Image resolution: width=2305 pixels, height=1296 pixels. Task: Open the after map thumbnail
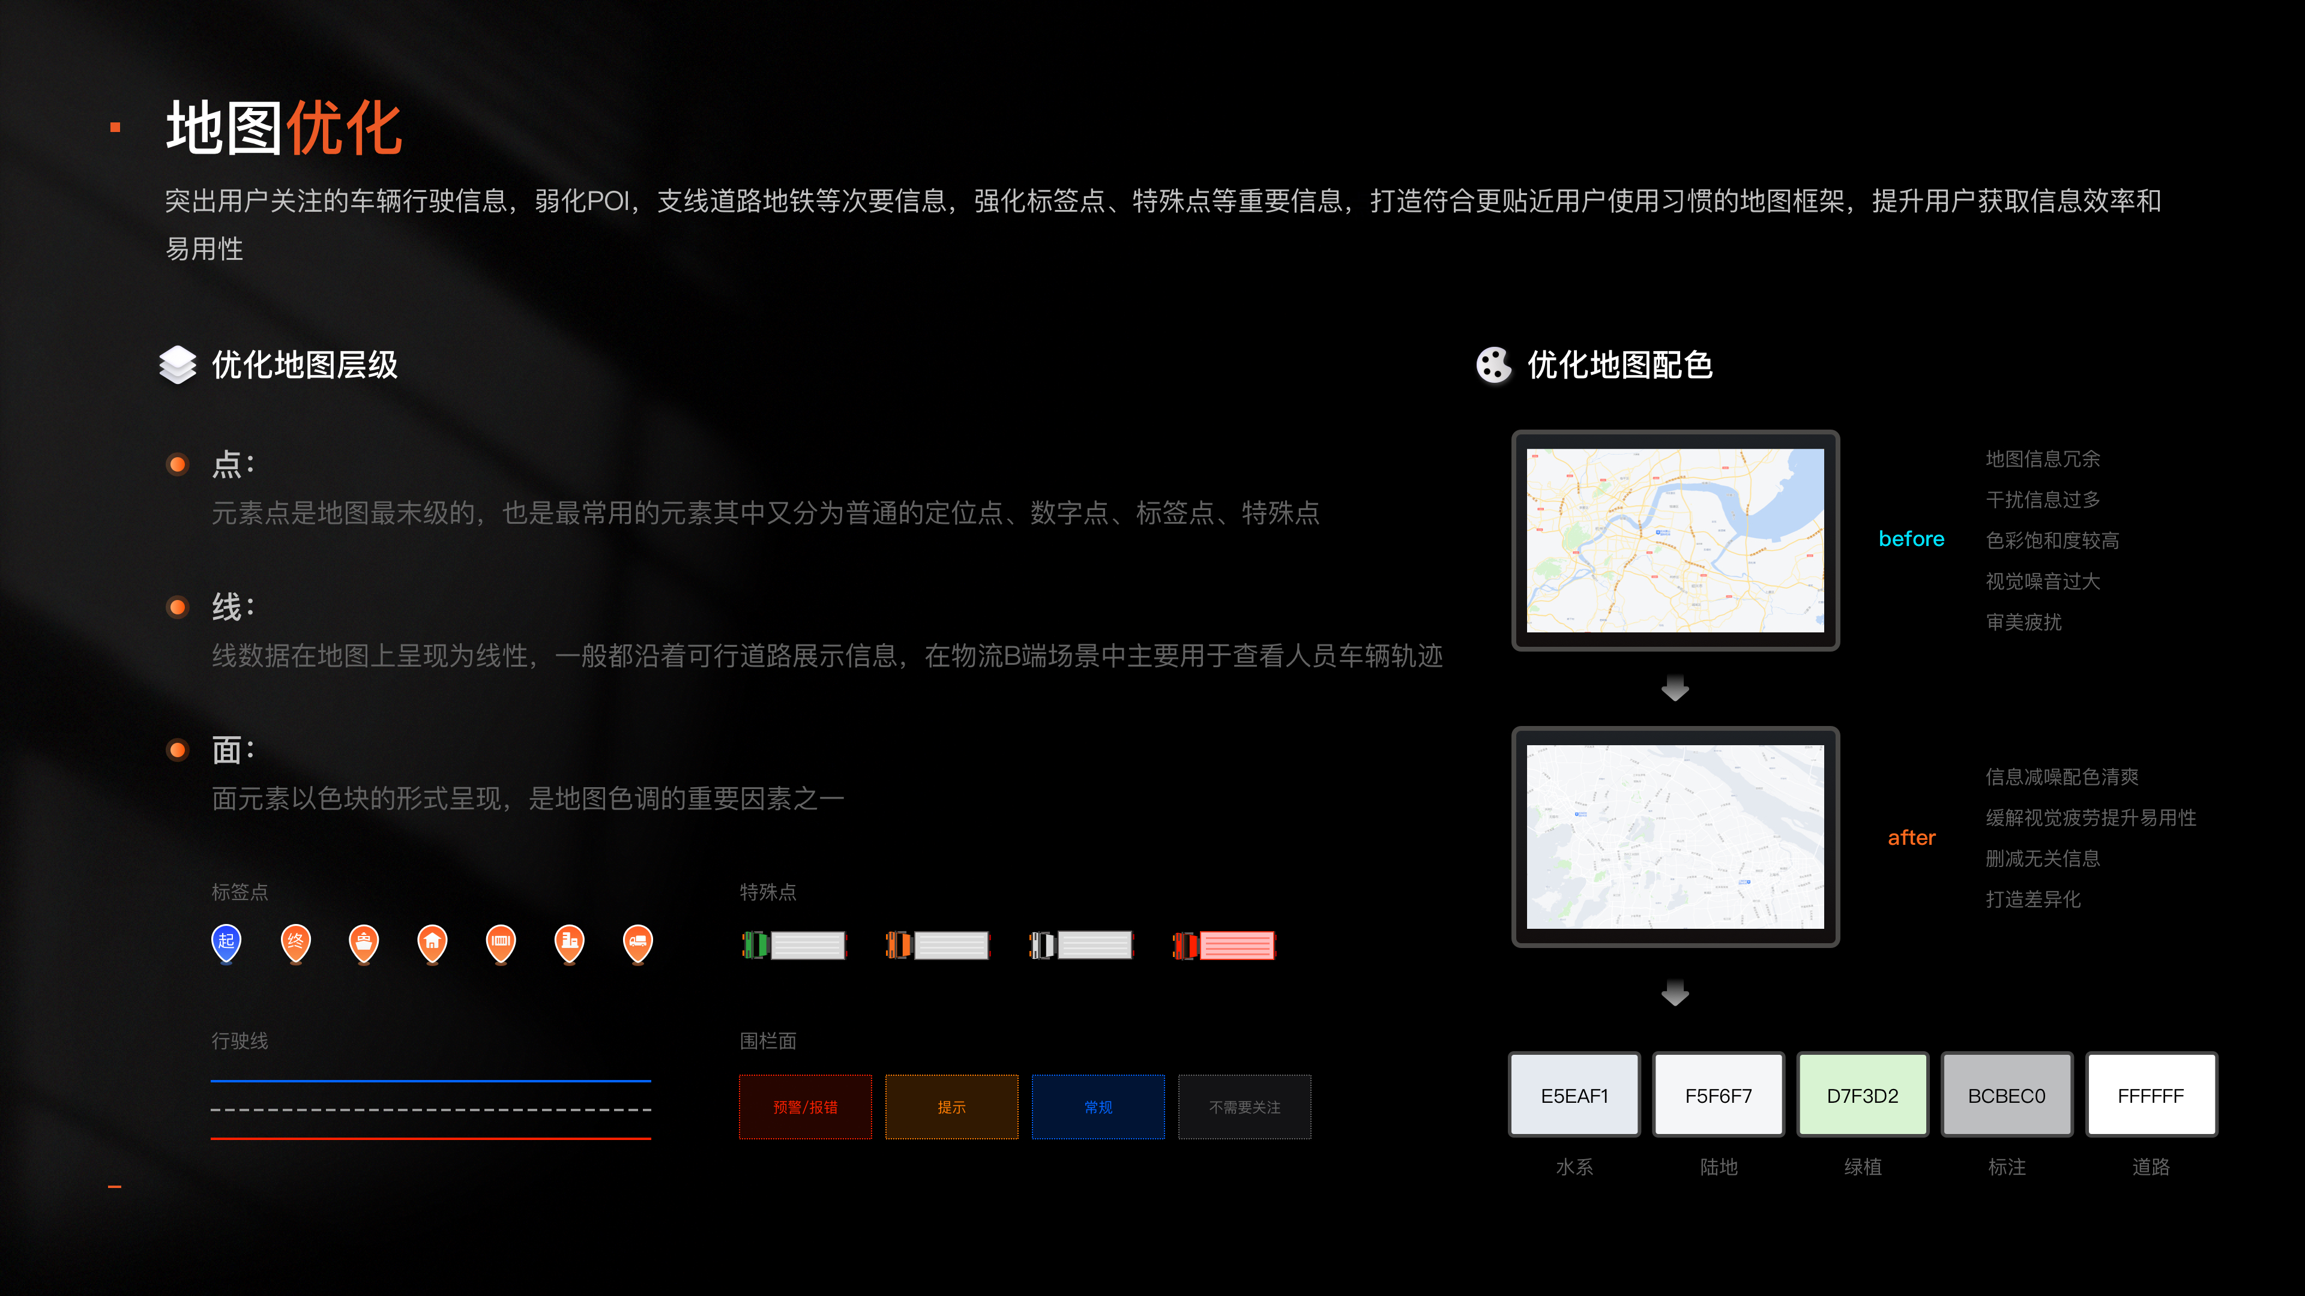[x=1675, y=836]
